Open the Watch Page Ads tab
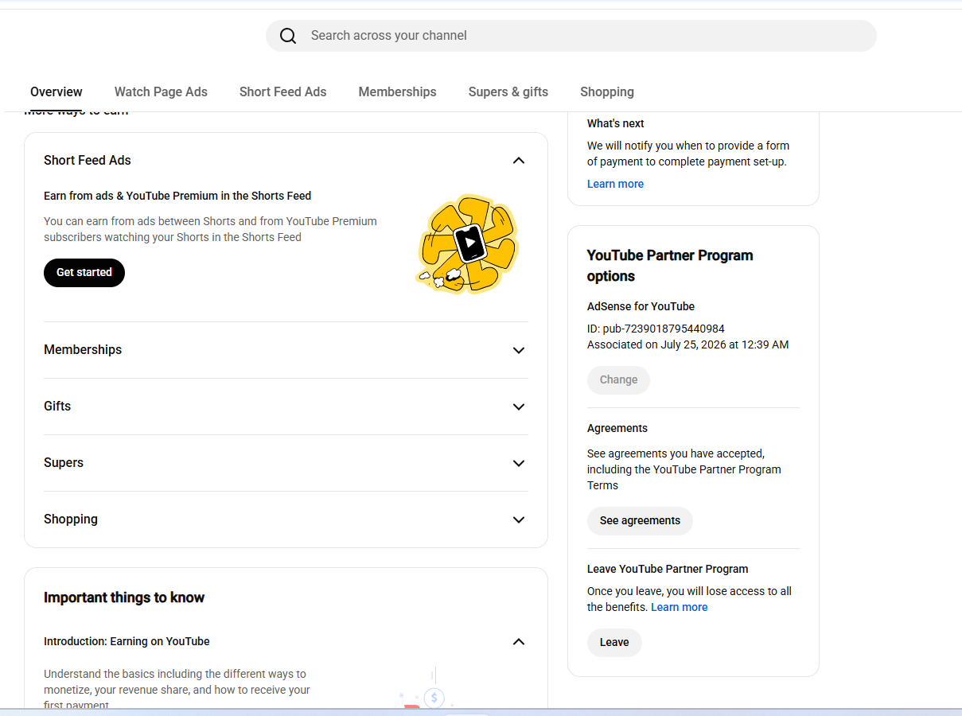The height and width of the screenshot is (716, 962). pos(161,91)
